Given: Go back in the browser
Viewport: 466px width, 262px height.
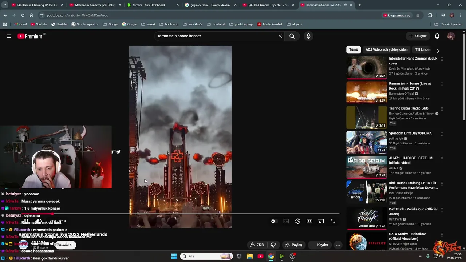Looking at the screenshot, I should pyautogui.click(x=5, y=15).
